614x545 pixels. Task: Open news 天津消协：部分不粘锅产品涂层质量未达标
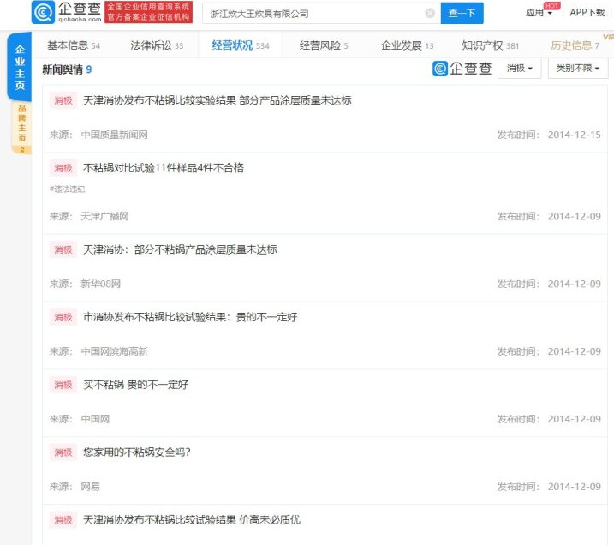[x=180, y=249]
